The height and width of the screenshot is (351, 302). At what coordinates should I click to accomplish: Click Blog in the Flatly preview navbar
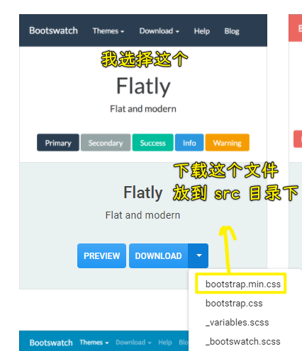232,31
